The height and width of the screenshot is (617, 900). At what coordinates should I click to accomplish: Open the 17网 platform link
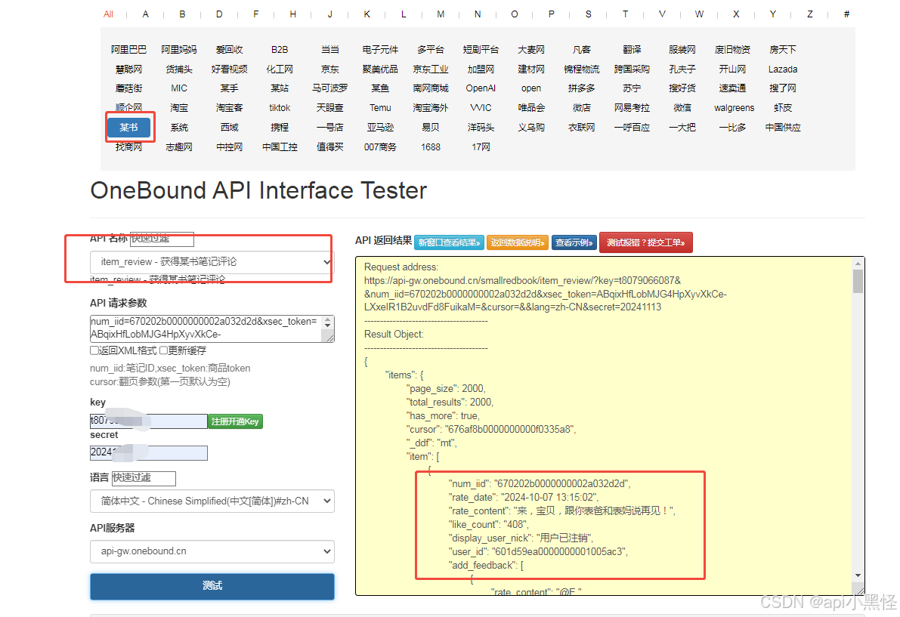coord(481,147)
